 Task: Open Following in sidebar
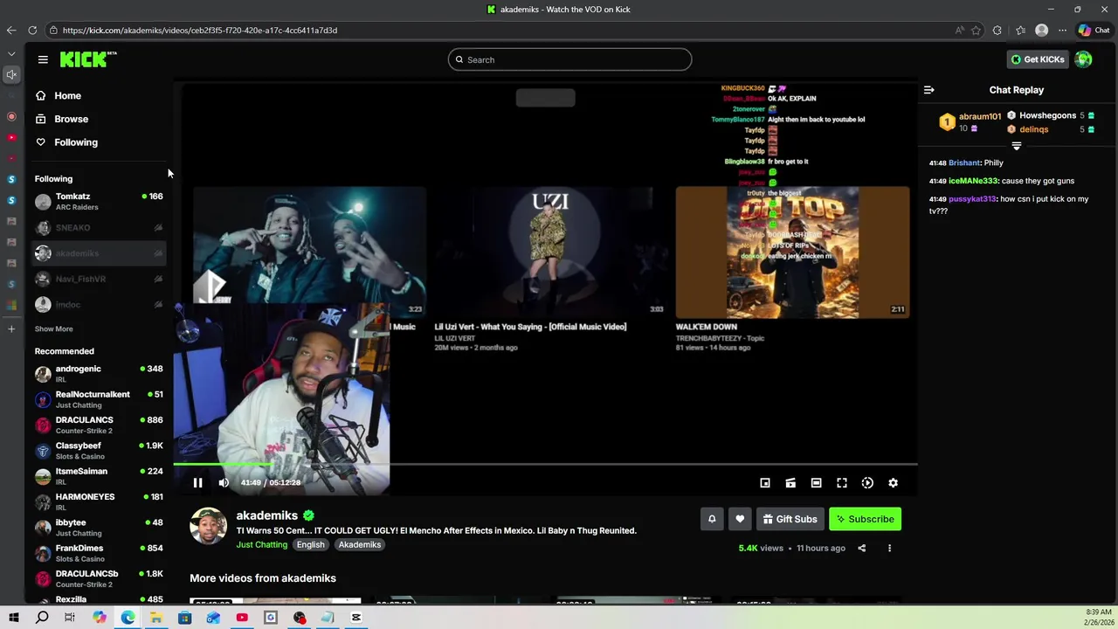coord(66,142)
